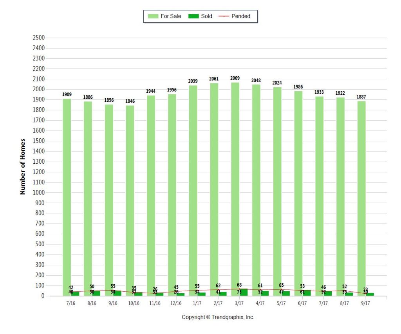Click the y-axis label 2500
The height and width of the screenshot is (334, 401).
pos(39,38)
